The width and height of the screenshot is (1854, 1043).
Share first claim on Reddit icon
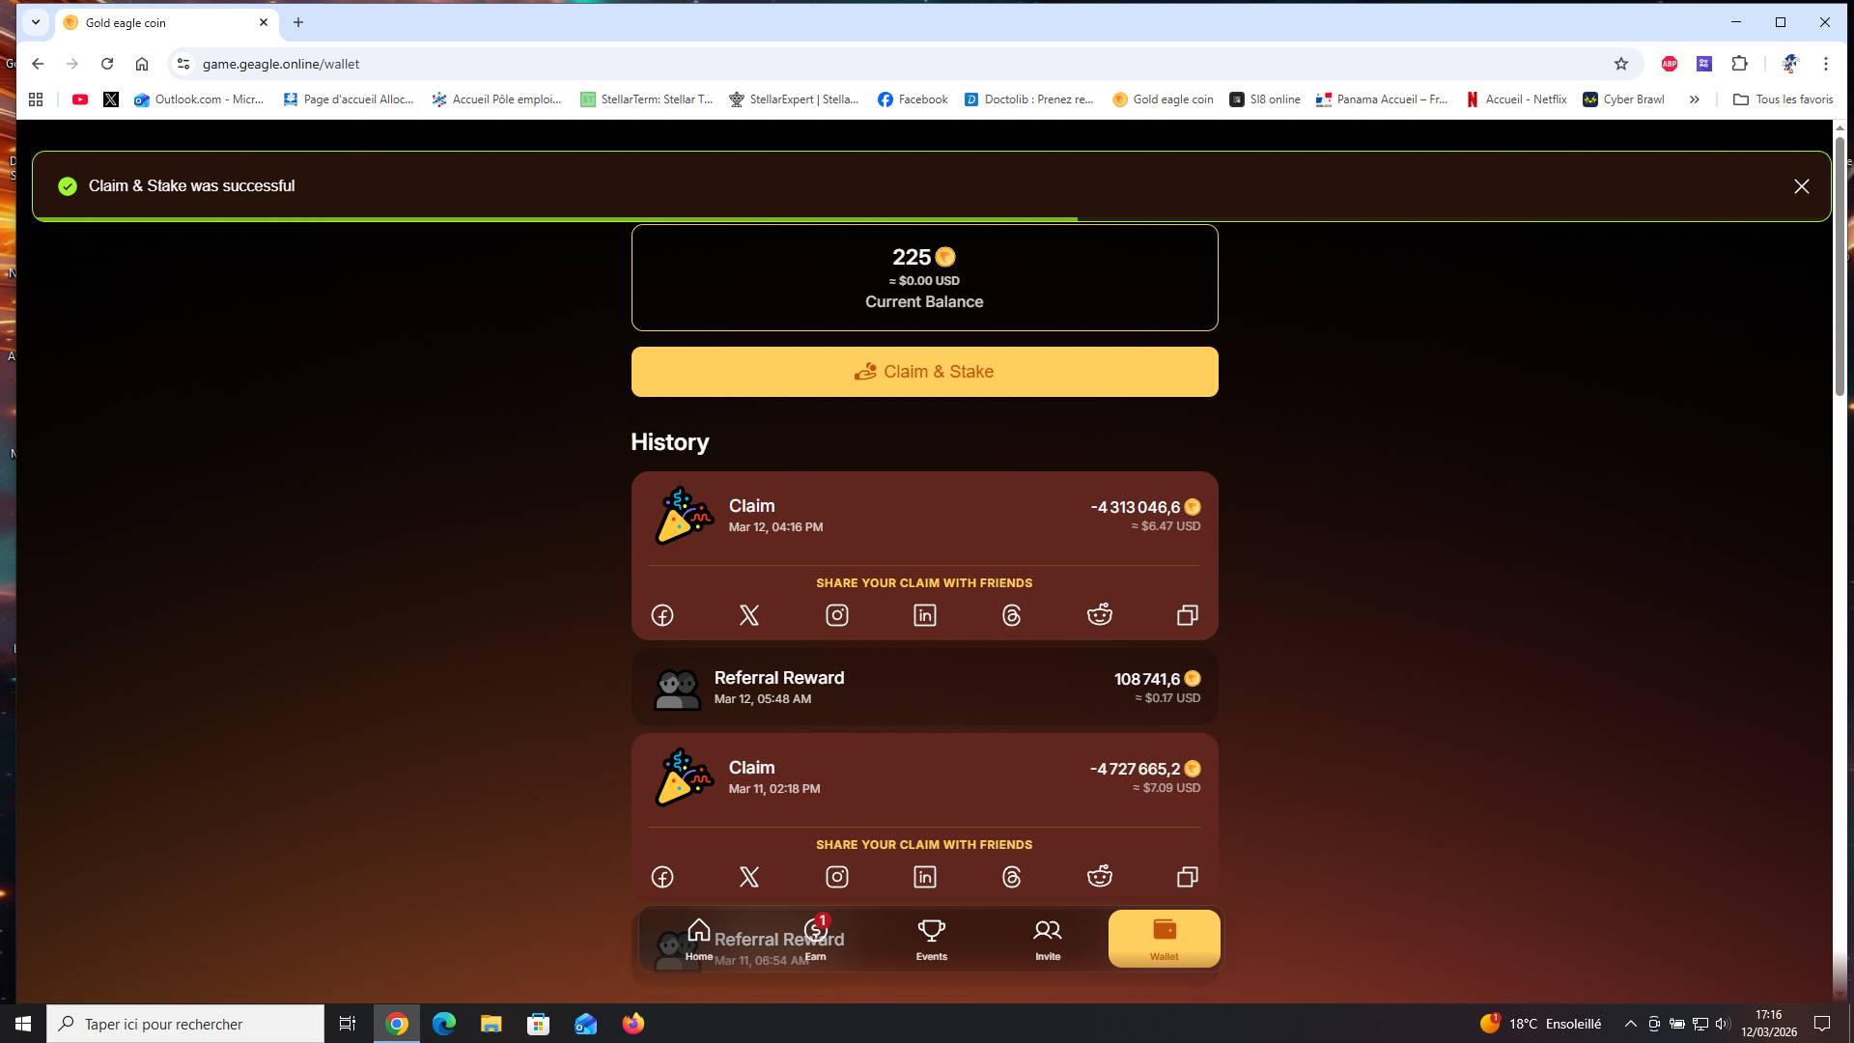[1100, 615]
